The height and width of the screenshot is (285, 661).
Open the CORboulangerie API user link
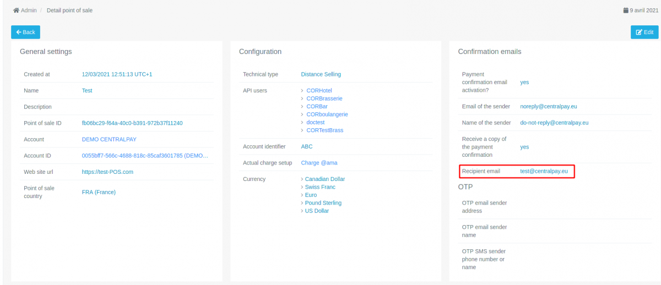tap(327, 114)
